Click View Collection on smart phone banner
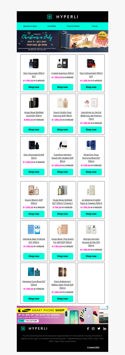 click(28, 321)
